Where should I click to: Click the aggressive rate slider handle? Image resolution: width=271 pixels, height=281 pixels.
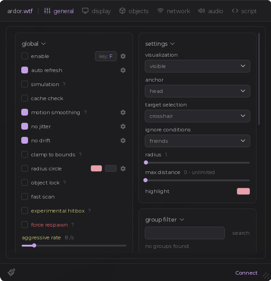point(34,246)
